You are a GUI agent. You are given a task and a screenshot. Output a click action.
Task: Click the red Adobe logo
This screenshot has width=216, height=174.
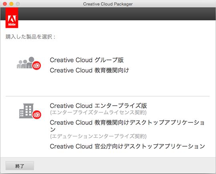pos(12,18)
